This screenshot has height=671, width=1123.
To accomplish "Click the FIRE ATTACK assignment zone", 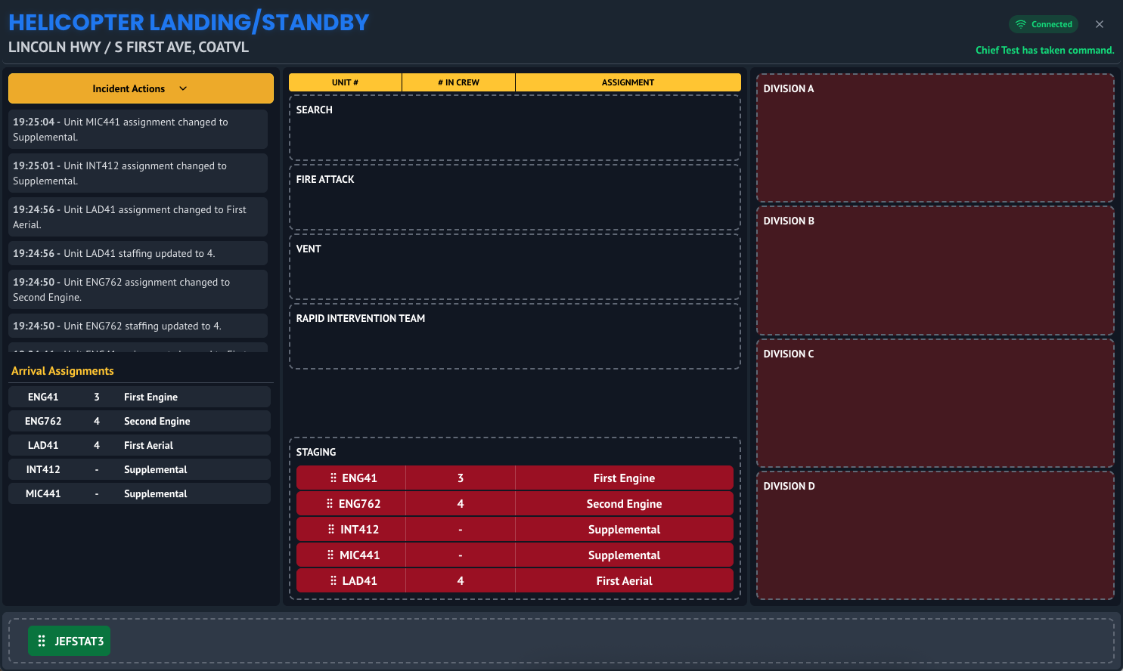I will (x=515, y=197).
